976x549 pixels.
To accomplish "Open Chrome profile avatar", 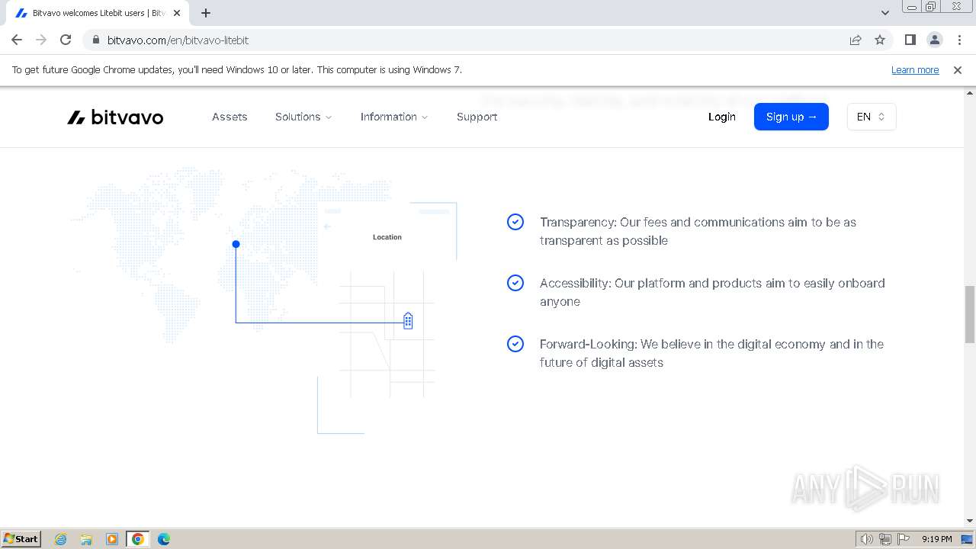I will (x=934, y=40).
